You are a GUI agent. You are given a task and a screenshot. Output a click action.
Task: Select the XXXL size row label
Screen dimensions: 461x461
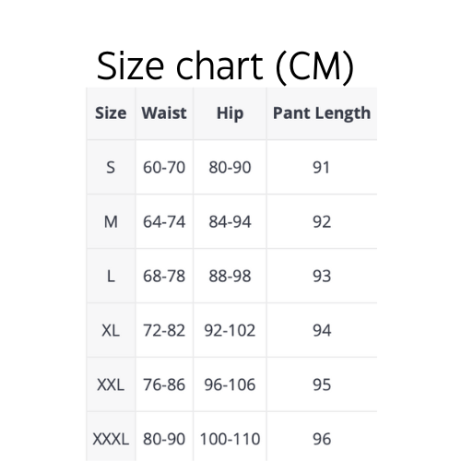[111, 439]
